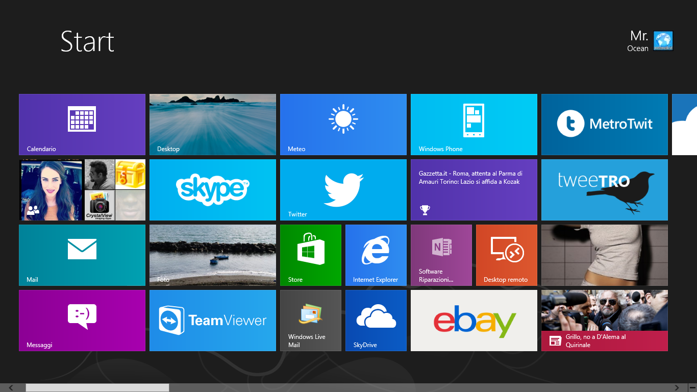Launch the tweeTRO app tile
This screenshot has height=392, width=697.
605,190
